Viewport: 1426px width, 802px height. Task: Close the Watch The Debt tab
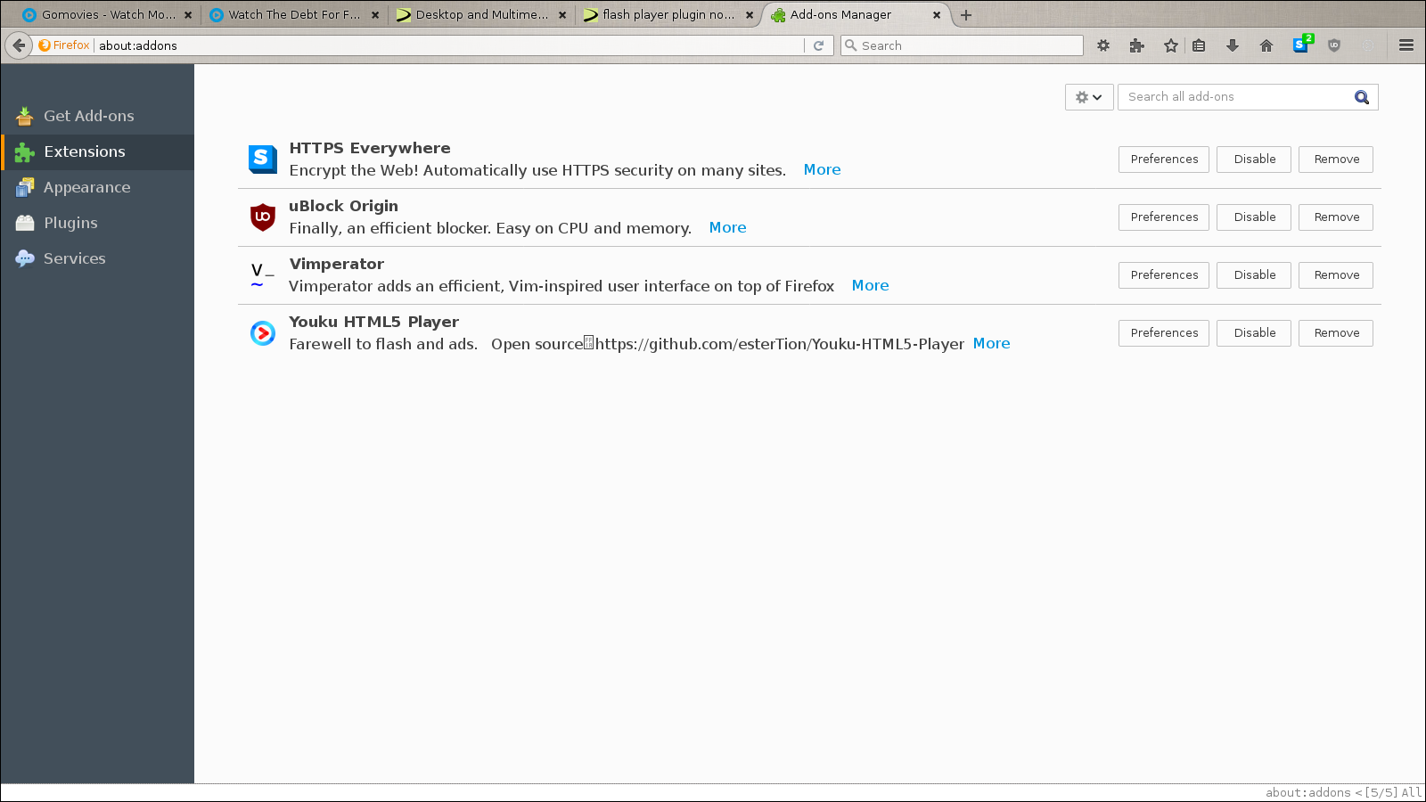[375, 15]
